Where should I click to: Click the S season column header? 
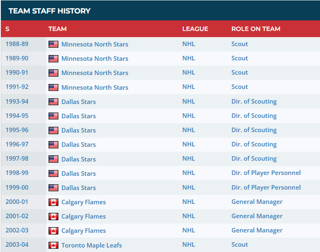(x=7, y=29)
